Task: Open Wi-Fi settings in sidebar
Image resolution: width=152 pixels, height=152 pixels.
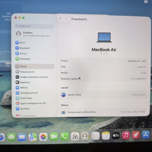Action: (x=20, y=43)
